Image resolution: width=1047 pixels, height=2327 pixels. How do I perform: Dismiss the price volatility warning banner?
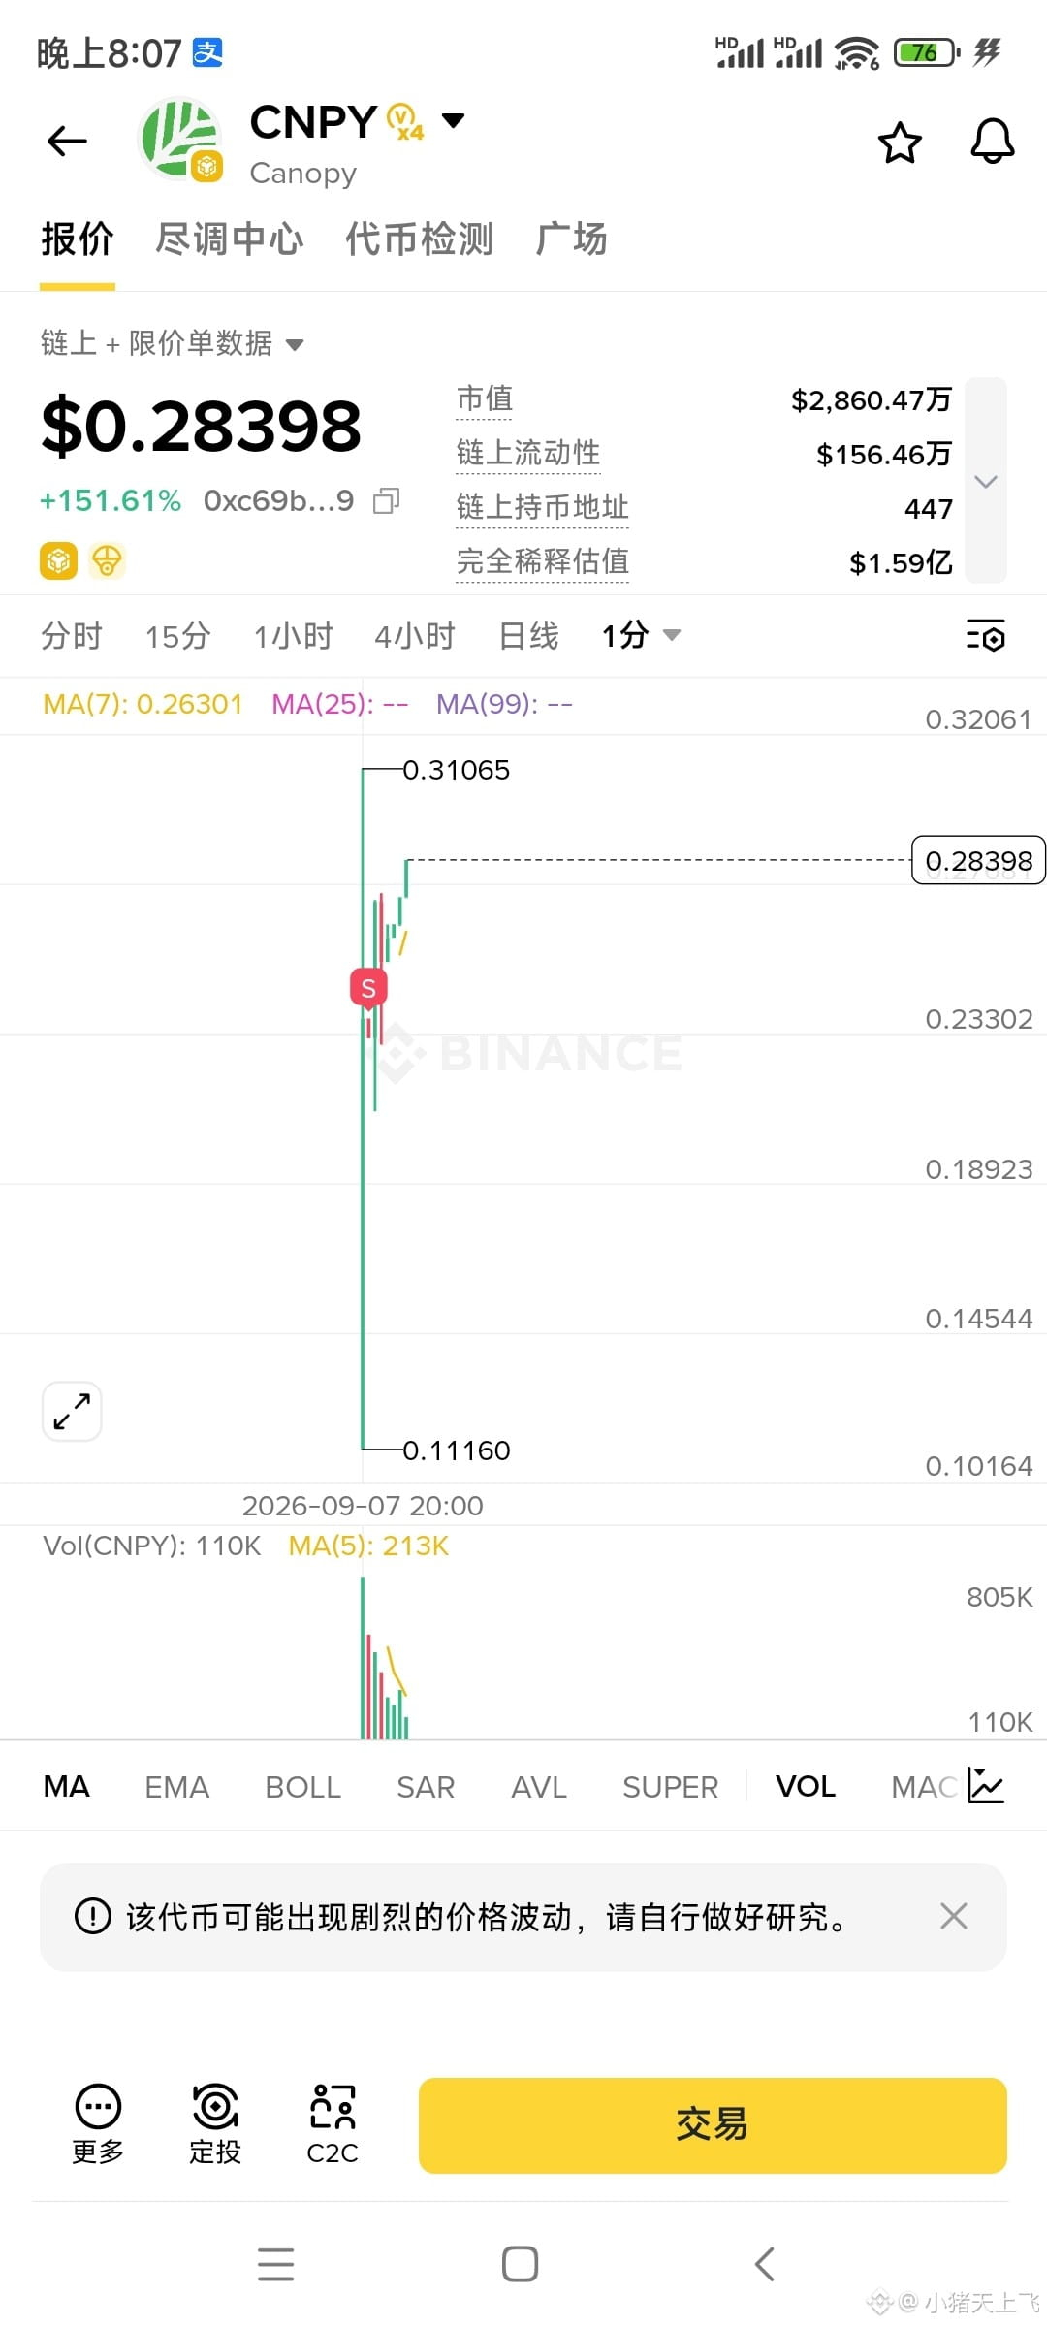[x=954, y=1916]
